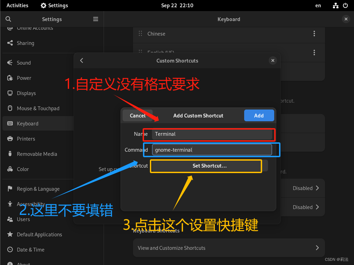Grab the Chinese row drag handle
Image resolution: width=354 pixels, height=265 pixels.
[x=140, y=34]
